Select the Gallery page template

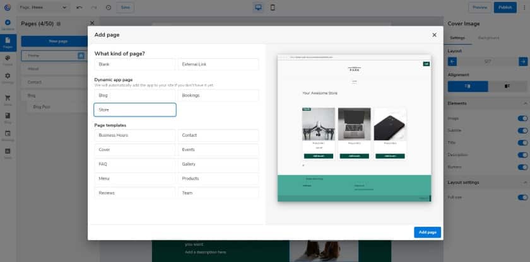point(218,164)
